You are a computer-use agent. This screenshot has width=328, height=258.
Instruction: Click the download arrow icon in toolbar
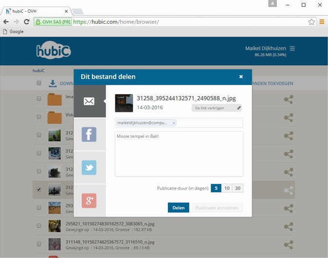[x=53, y=83]
